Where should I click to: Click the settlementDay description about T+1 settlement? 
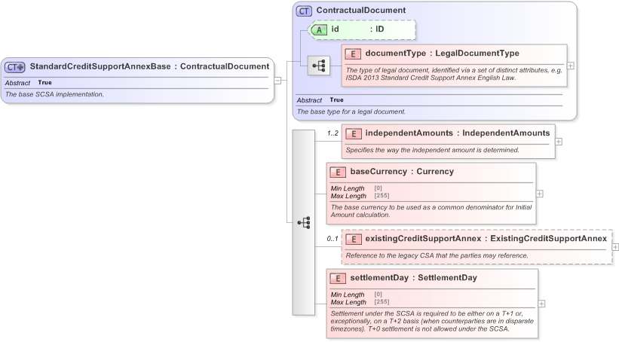432,321
